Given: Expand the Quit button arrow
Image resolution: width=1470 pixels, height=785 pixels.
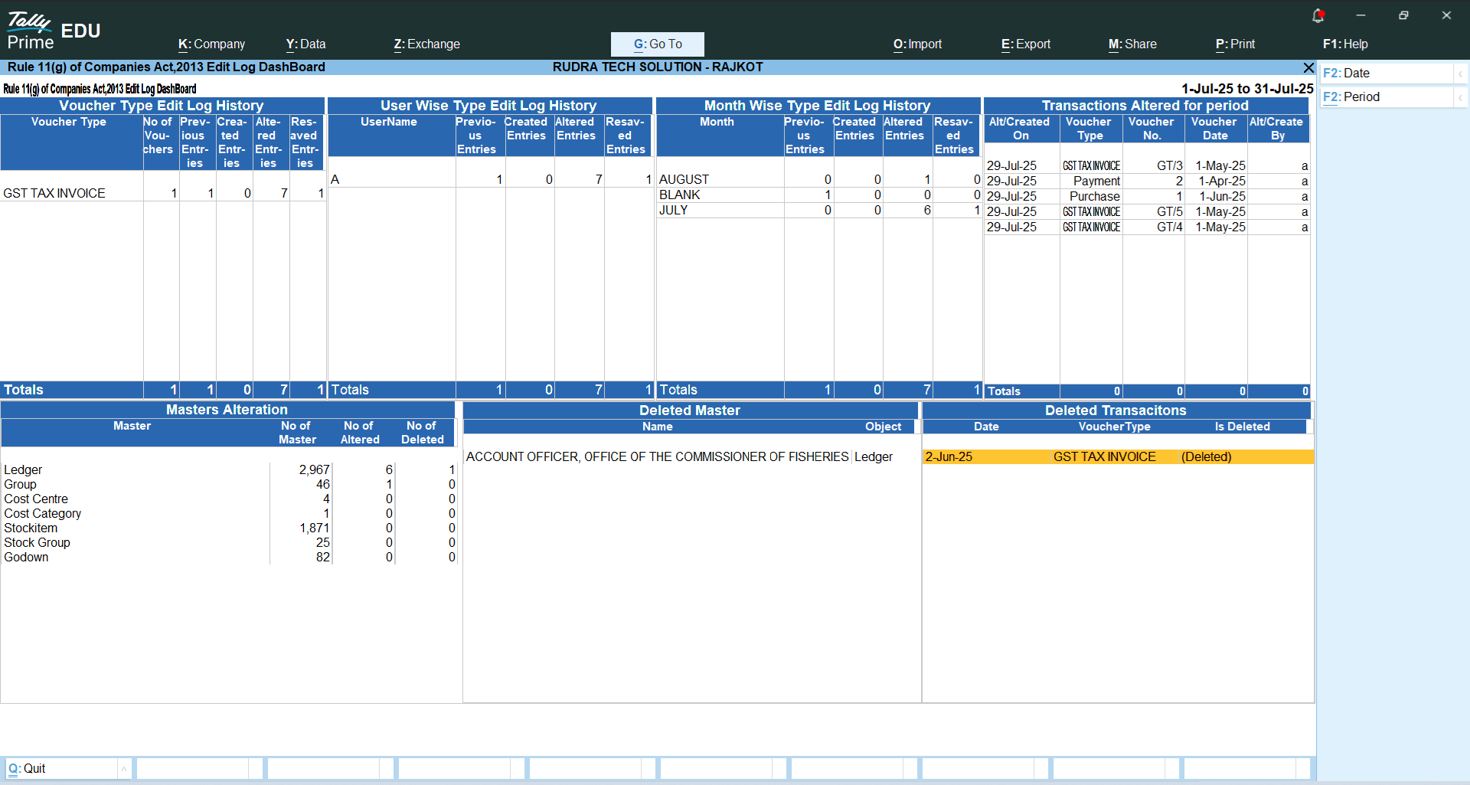Looking at the screenshot, I should [124, 769].
